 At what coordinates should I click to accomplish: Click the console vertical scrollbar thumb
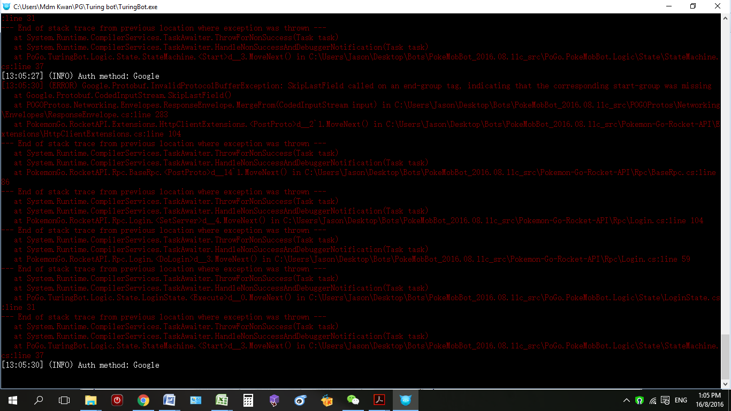tap(726, 356)
